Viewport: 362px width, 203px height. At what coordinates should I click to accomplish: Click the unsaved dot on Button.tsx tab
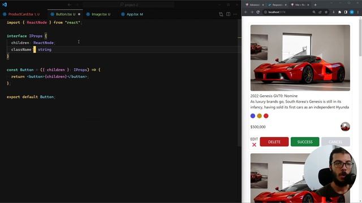tap(79, 14)
